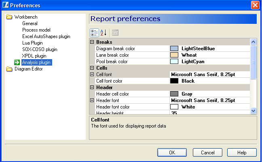Viewport: 262px width, 162px height.
Task: Click the Cell font value Microsoft Sans Serif
Action: 203,75
